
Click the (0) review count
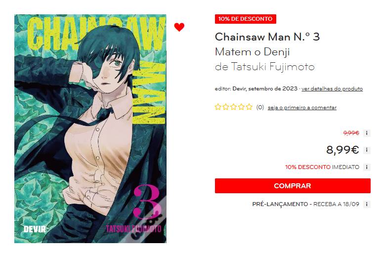pos(260,107)
